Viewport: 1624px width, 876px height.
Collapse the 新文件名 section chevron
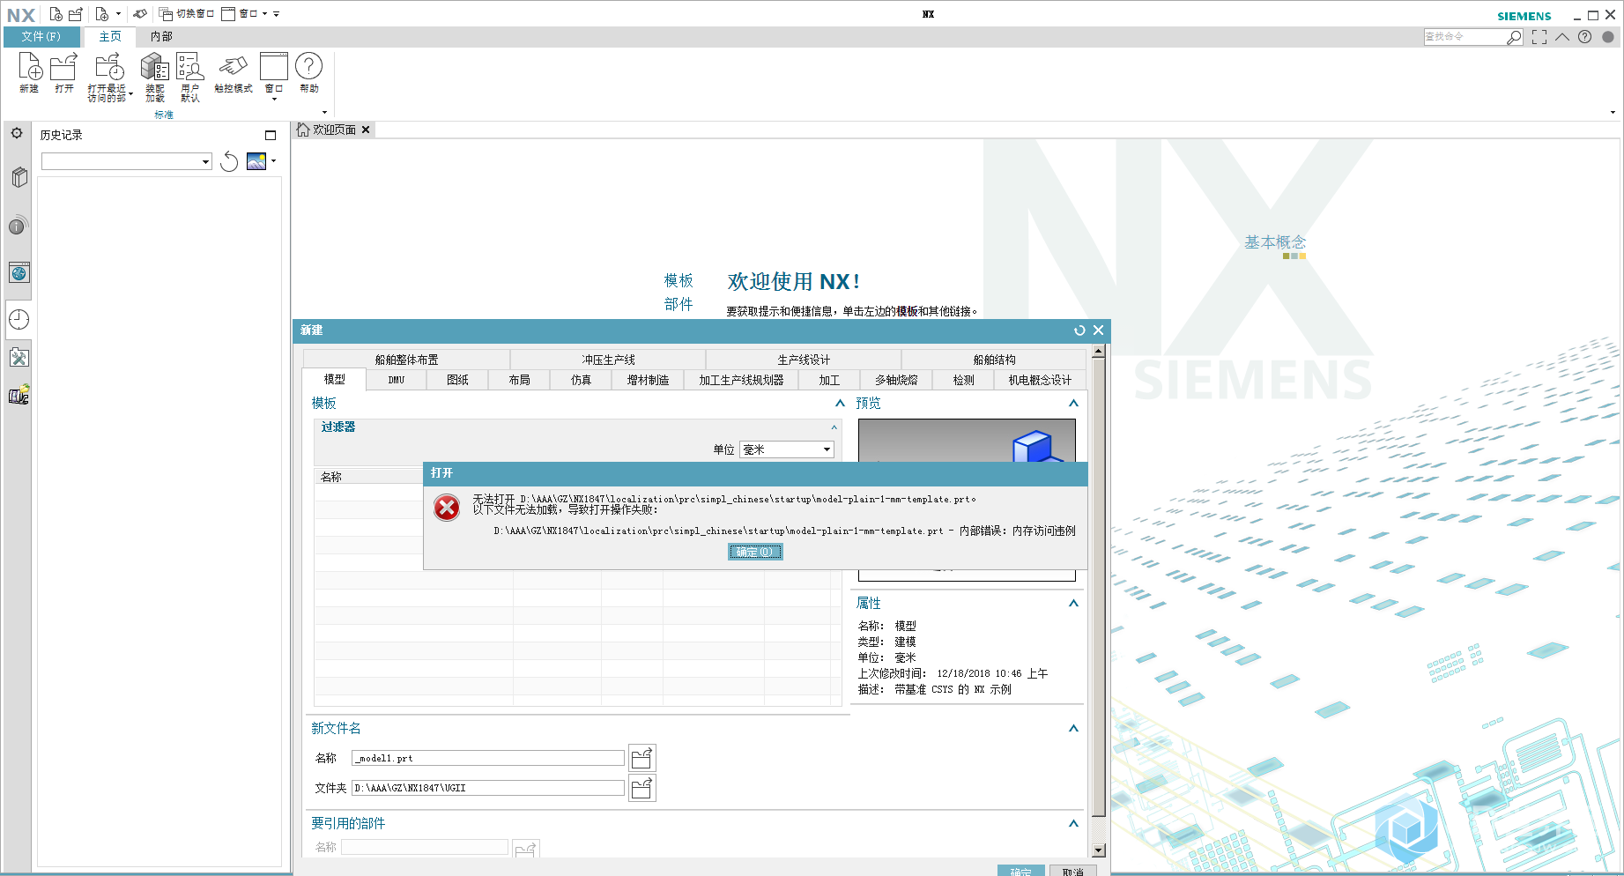tap(1073, 728)
